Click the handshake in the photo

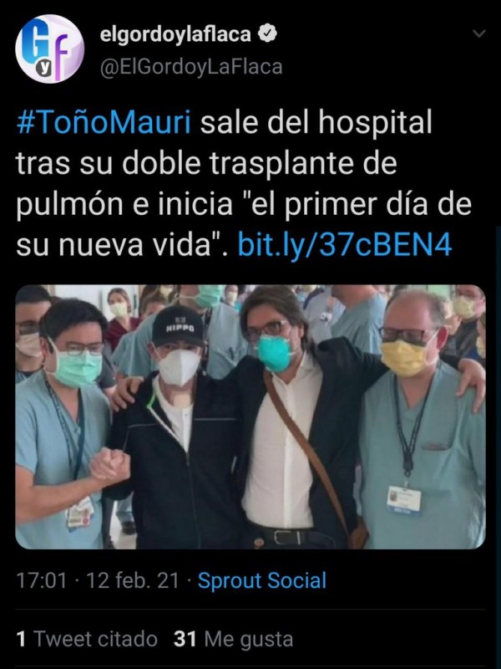click(x=109, y=466)
